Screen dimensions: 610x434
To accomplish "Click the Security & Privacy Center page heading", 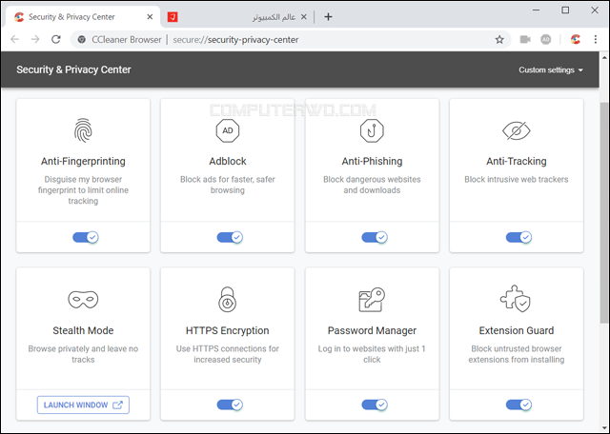I will (x=73, y=69).
